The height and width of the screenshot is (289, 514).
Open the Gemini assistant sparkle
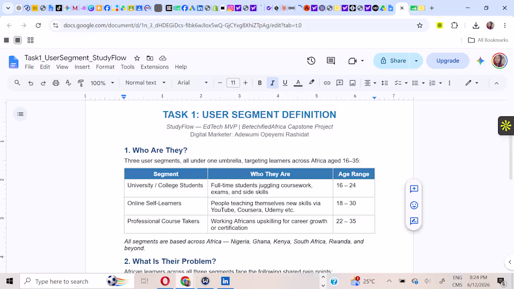click(x=480, y=61)
